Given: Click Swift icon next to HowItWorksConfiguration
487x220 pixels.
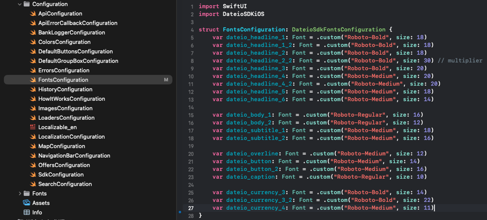Looking at the screenshot, I should [x=33, y=99].
